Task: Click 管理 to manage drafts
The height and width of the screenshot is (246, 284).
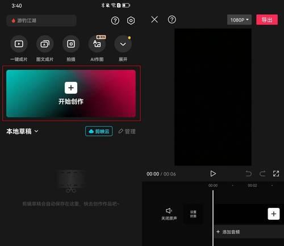Action: point(127,131)
